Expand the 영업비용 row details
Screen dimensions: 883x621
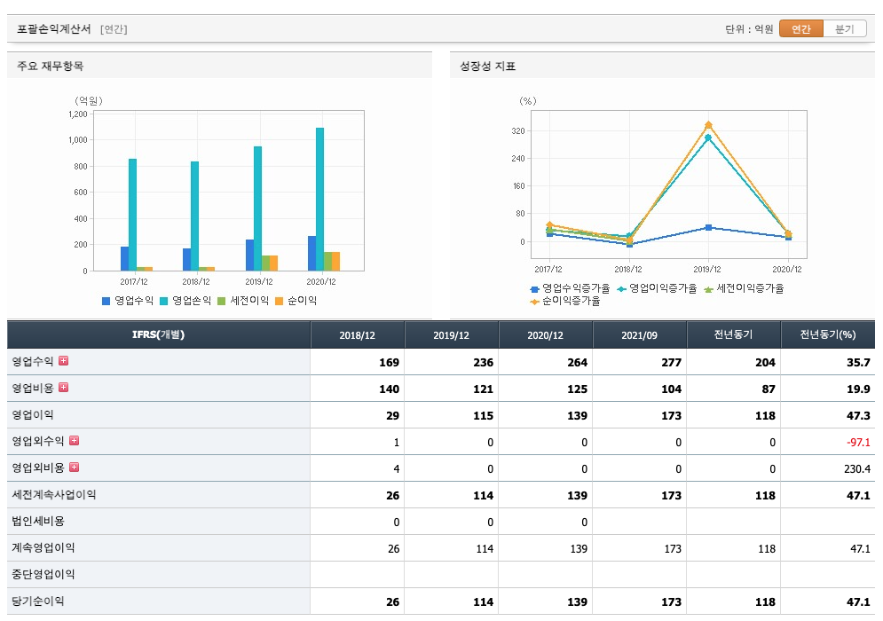64,388
